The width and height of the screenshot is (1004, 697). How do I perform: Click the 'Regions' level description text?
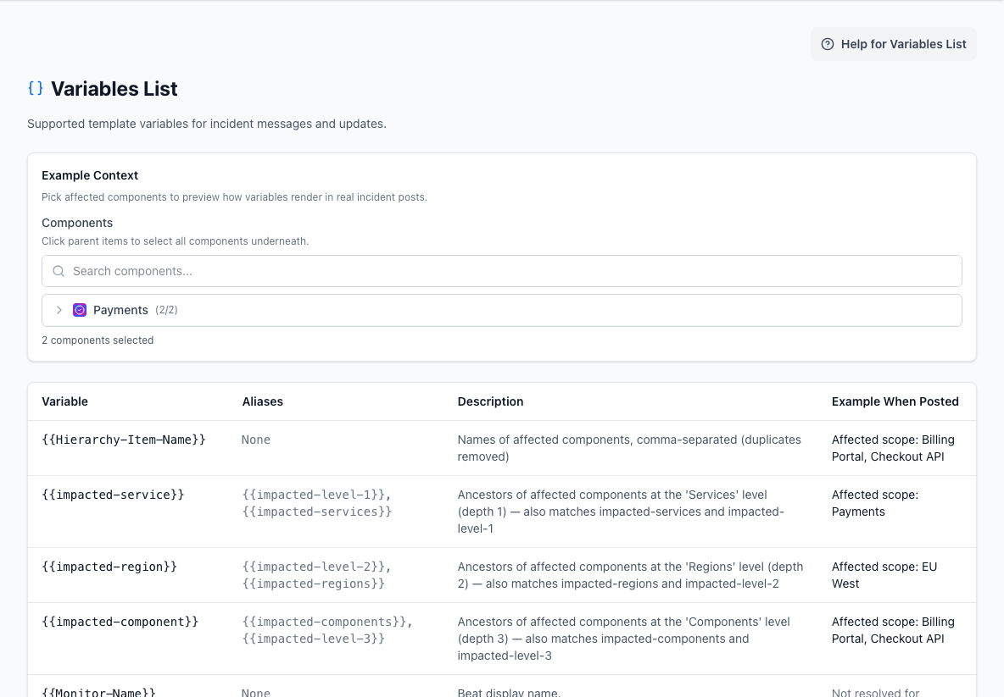click(630, 575)
